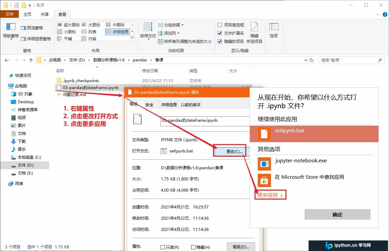Open Explorer help
The height and width of the screenshot is (251, 389).
click(385, 15)
